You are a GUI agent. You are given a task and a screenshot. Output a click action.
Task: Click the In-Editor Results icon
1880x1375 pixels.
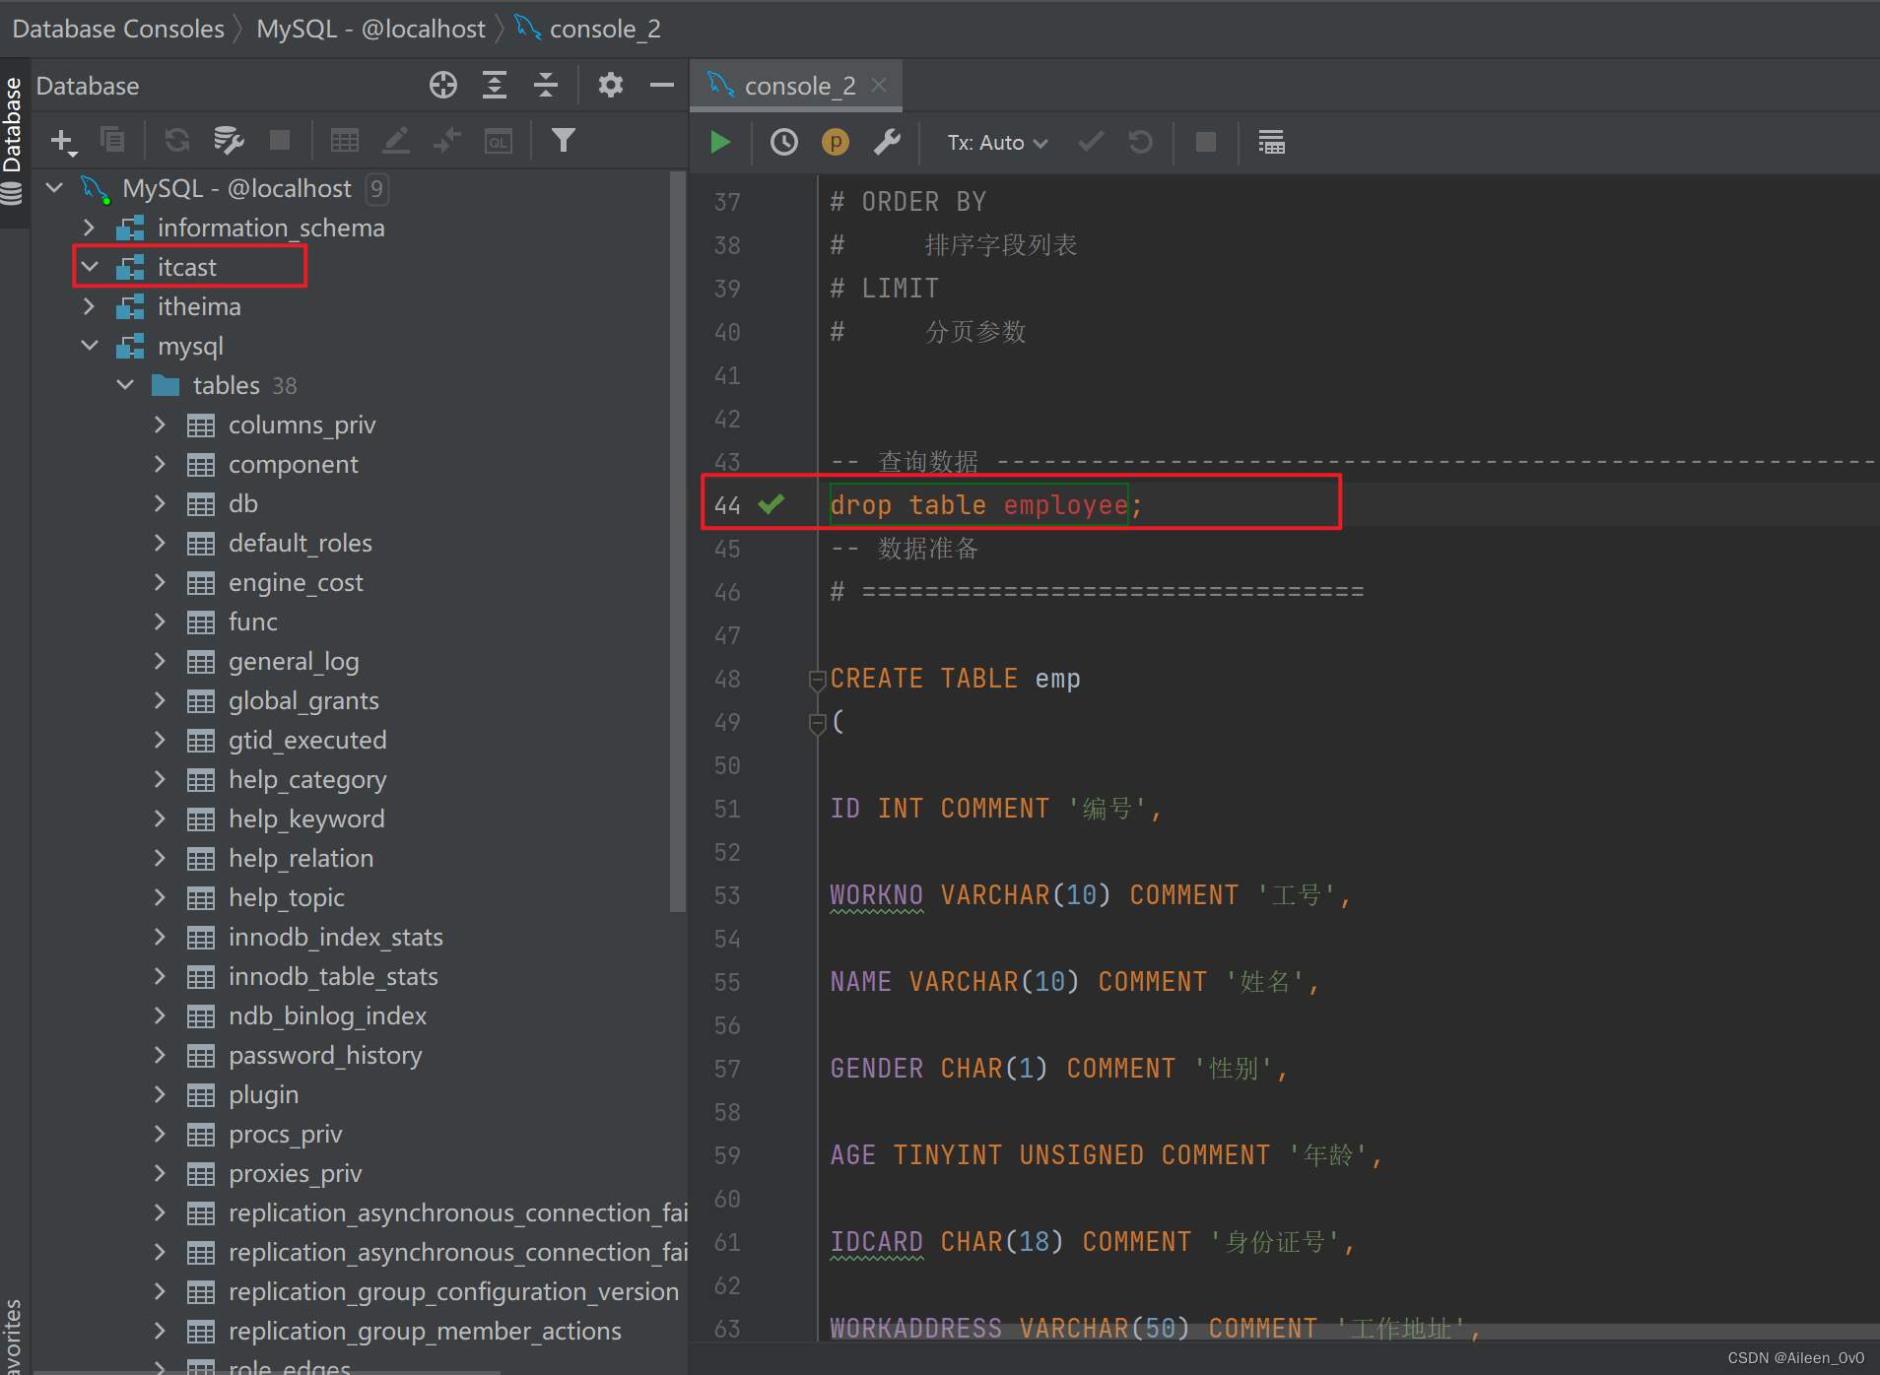click(x=1271, y=143)
